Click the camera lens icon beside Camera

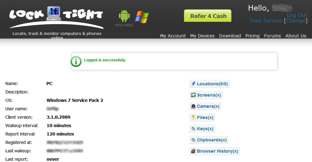193,106
